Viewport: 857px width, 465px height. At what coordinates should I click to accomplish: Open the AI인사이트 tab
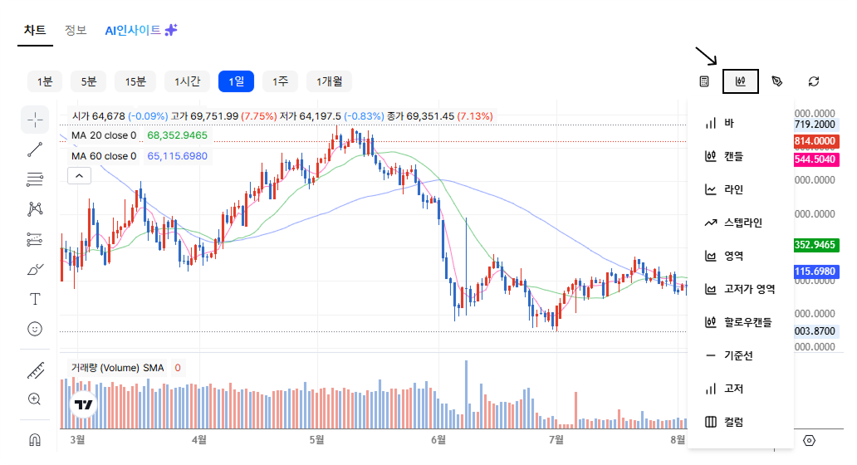coord(141,30)
